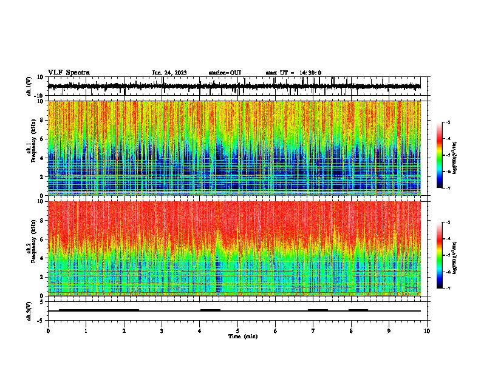Click the '-7' value on ch.1 colorbar
The width and height of the screenshot is (481, 371).
click(448, 188)
